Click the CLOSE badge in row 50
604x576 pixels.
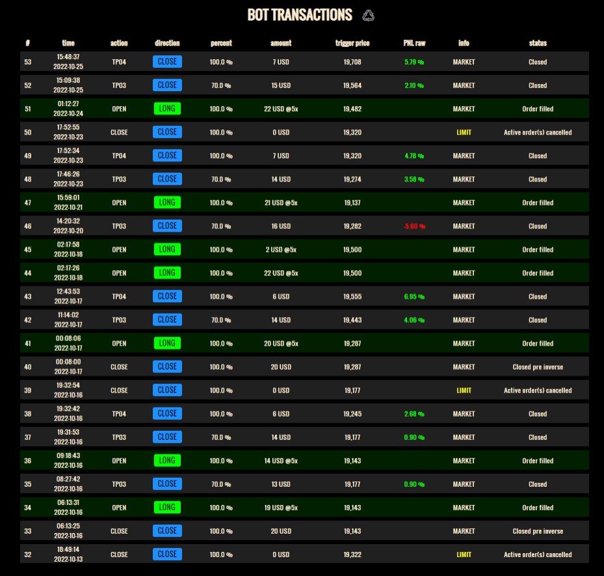tap(167, 132)
